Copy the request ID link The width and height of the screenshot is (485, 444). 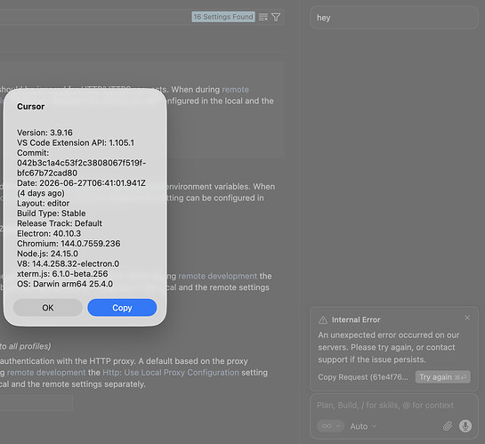[363, 377]
